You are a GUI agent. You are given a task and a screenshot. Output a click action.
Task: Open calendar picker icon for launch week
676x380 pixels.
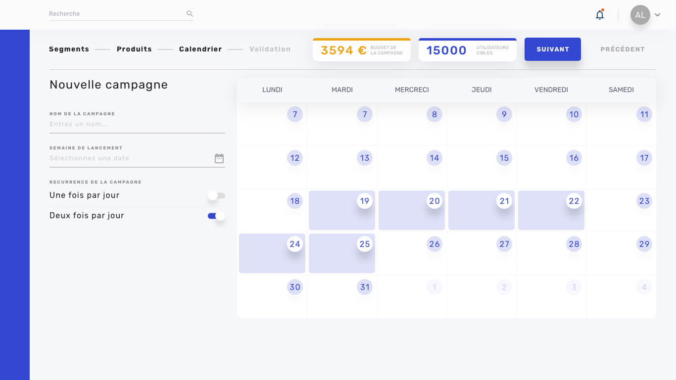pos(219,158)
